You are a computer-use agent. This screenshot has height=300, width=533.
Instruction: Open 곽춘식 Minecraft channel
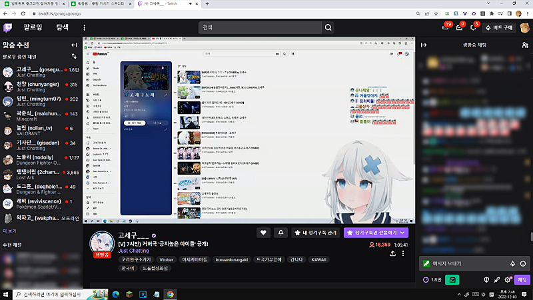(x=41, y=116)
